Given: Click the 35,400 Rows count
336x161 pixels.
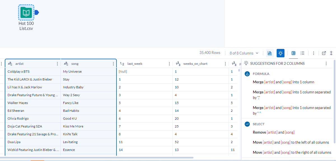Looking at the screenshot, I should pos(210,53).
